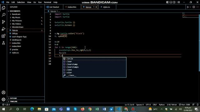This screenshot has height=112, width=200.
Task: Open 300.py in the explorer
Action: click(26, 33)
